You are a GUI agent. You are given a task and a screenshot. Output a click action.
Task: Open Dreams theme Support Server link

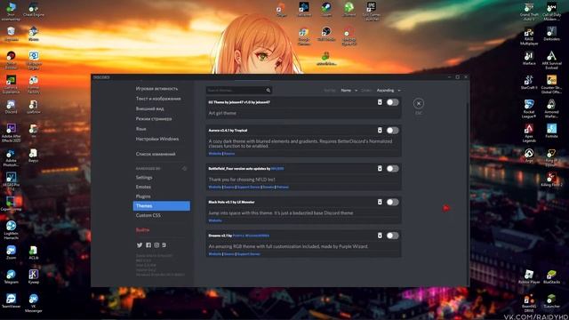[x=248, y=254]
